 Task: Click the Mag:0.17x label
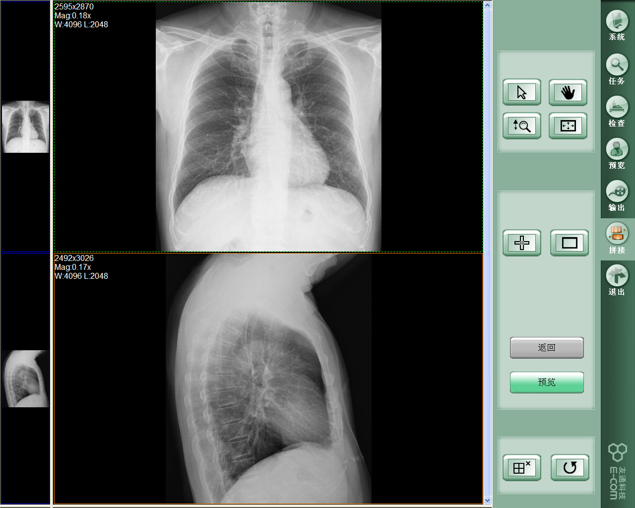click(x=72, y=267)
